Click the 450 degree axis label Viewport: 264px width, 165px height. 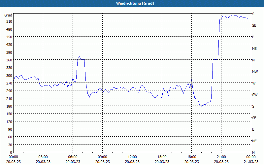coord(9,37)
